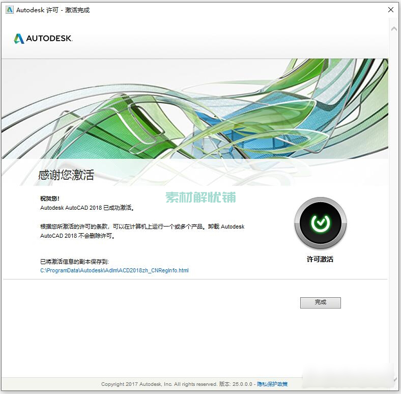Click the 祝贺您! congratulation text
Screen dimensions: 401x394
[x=50, y=199]
